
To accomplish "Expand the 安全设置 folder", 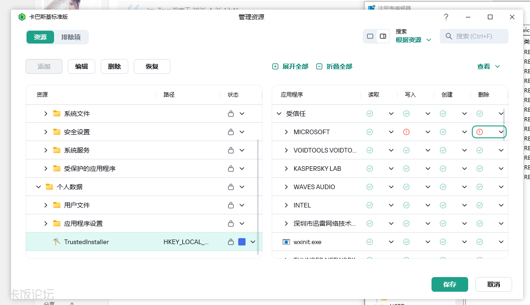I will click(46, 132).
